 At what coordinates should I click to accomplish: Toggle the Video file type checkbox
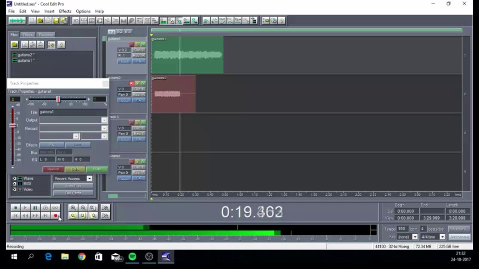(x=15, y=189)
